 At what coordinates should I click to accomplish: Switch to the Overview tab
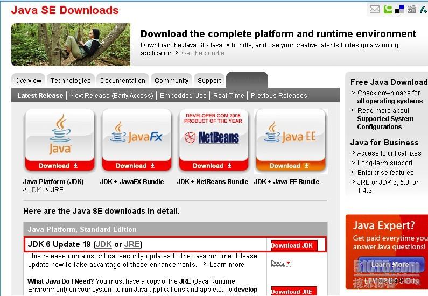[x=28, y=81]
